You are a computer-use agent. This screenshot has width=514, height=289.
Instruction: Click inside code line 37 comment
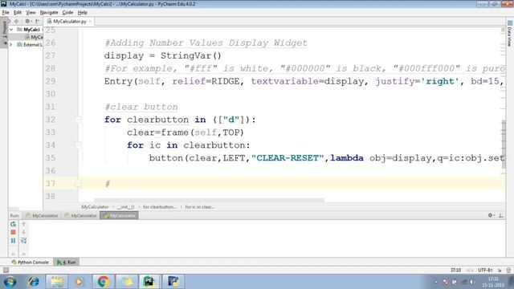point(108,184)
